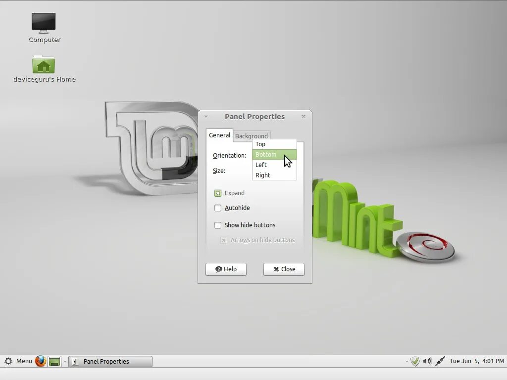Click the show desktop icon on the panel
Viewport: 507px width, 380px height.
[54, 361]
